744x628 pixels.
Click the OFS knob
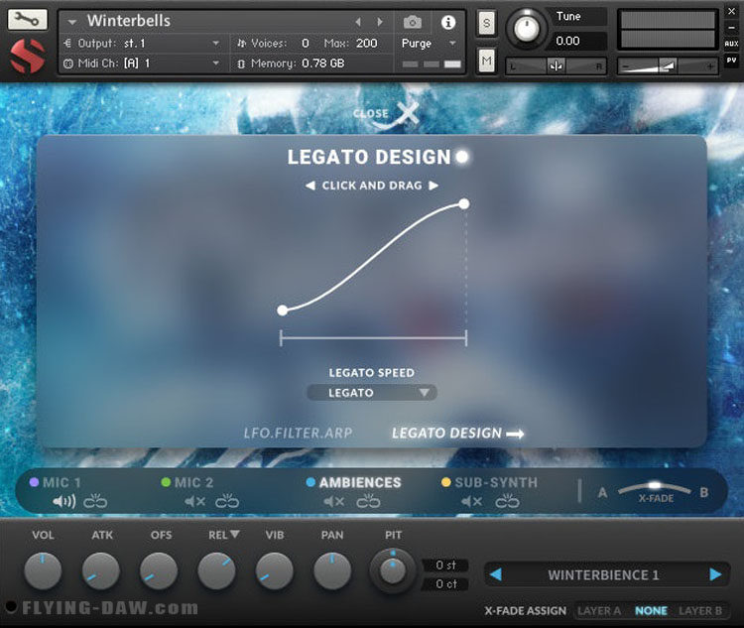pyautogui.click(x=159, y=570)
